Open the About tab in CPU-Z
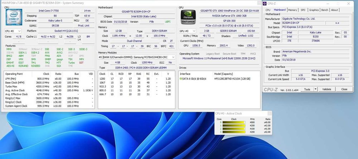358x159 pixels. coord(334,10)
